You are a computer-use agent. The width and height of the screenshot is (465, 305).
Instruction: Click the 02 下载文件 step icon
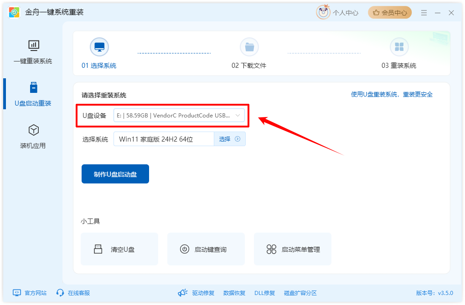[249, 47]
